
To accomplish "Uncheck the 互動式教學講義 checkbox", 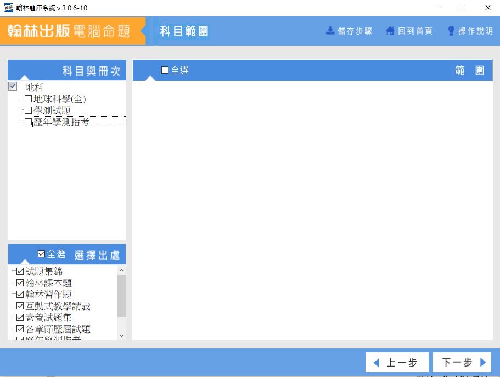I will (x=20, y=306).
